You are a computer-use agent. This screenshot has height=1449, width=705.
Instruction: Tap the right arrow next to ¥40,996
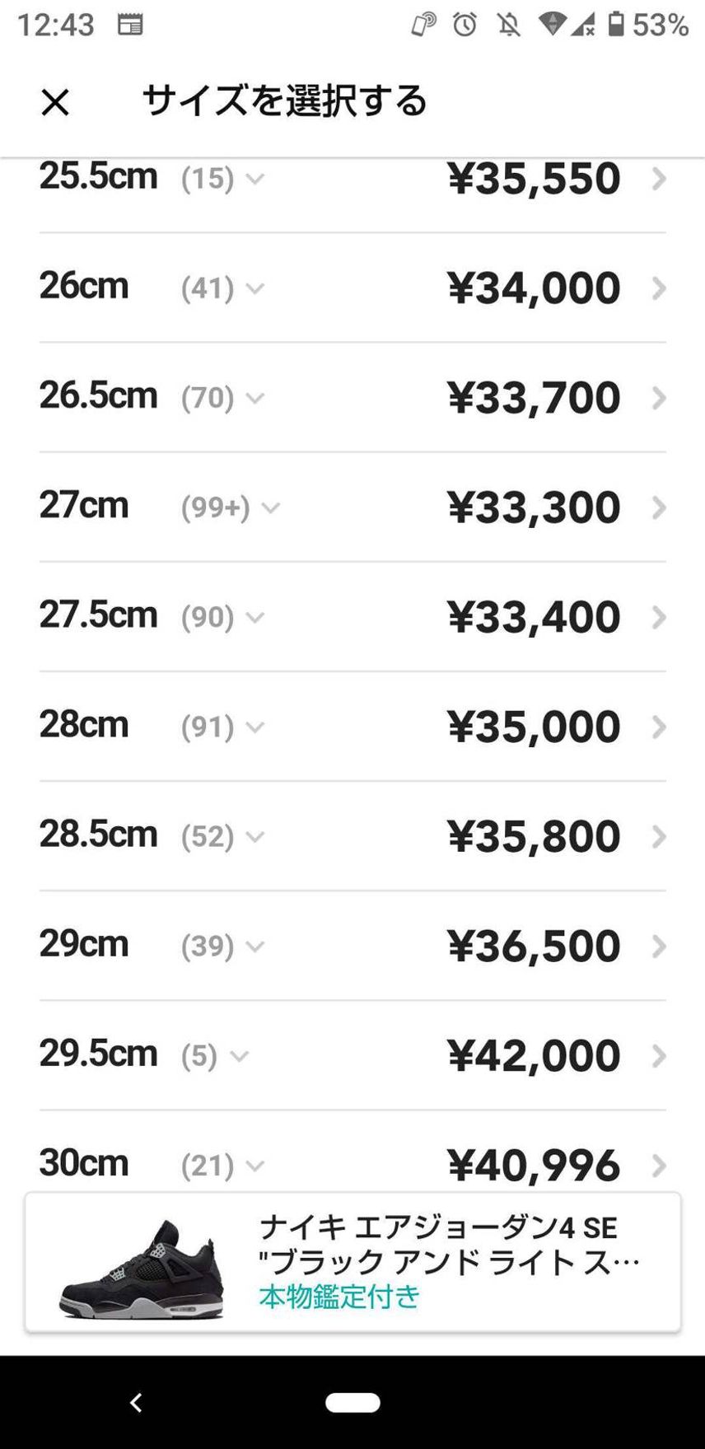pos(658,1166)
